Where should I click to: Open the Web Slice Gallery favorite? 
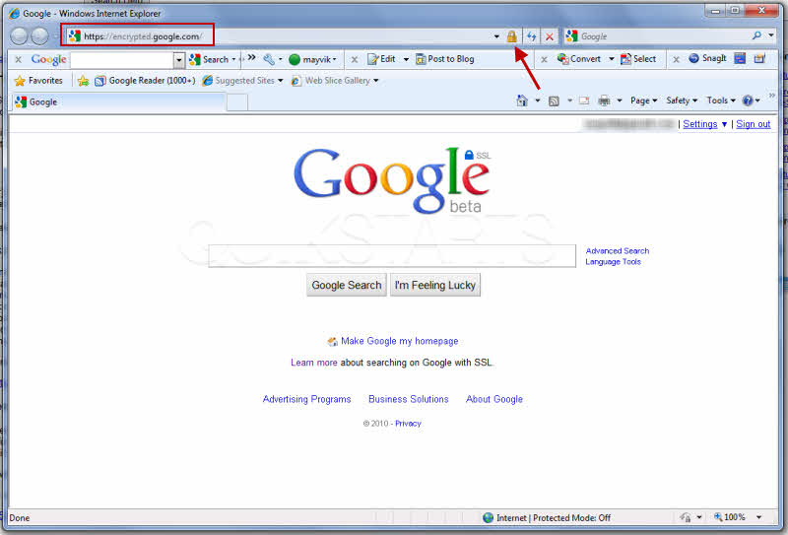[x=335, y=81]
